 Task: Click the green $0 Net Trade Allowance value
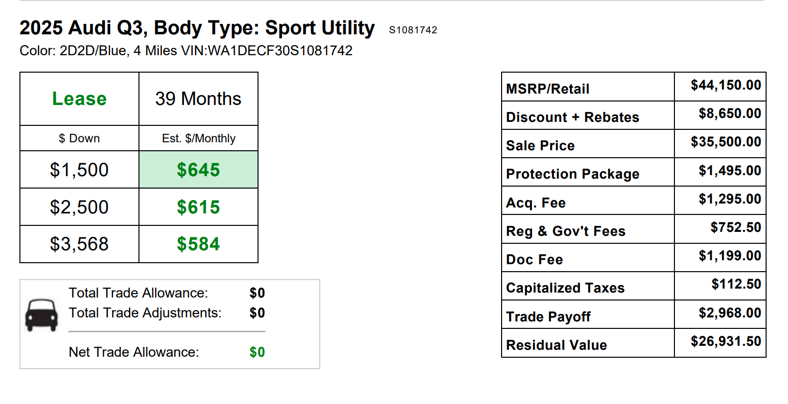(257, 352)
